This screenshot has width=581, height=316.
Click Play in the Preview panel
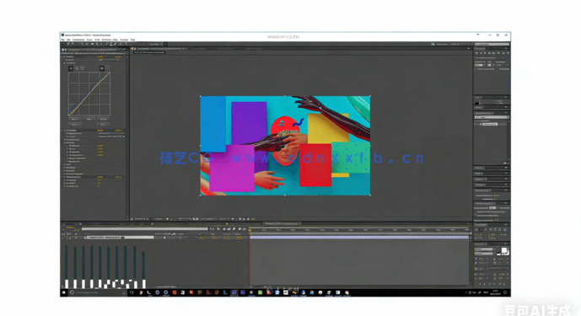pos(485,53)
